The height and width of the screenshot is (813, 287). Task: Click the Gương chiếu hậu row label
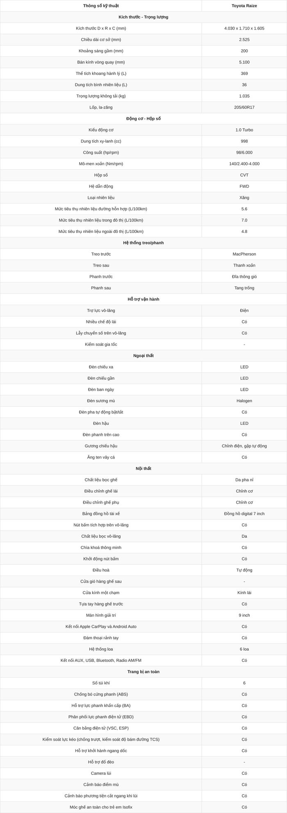pyautogui.click(x=101, y=446)
